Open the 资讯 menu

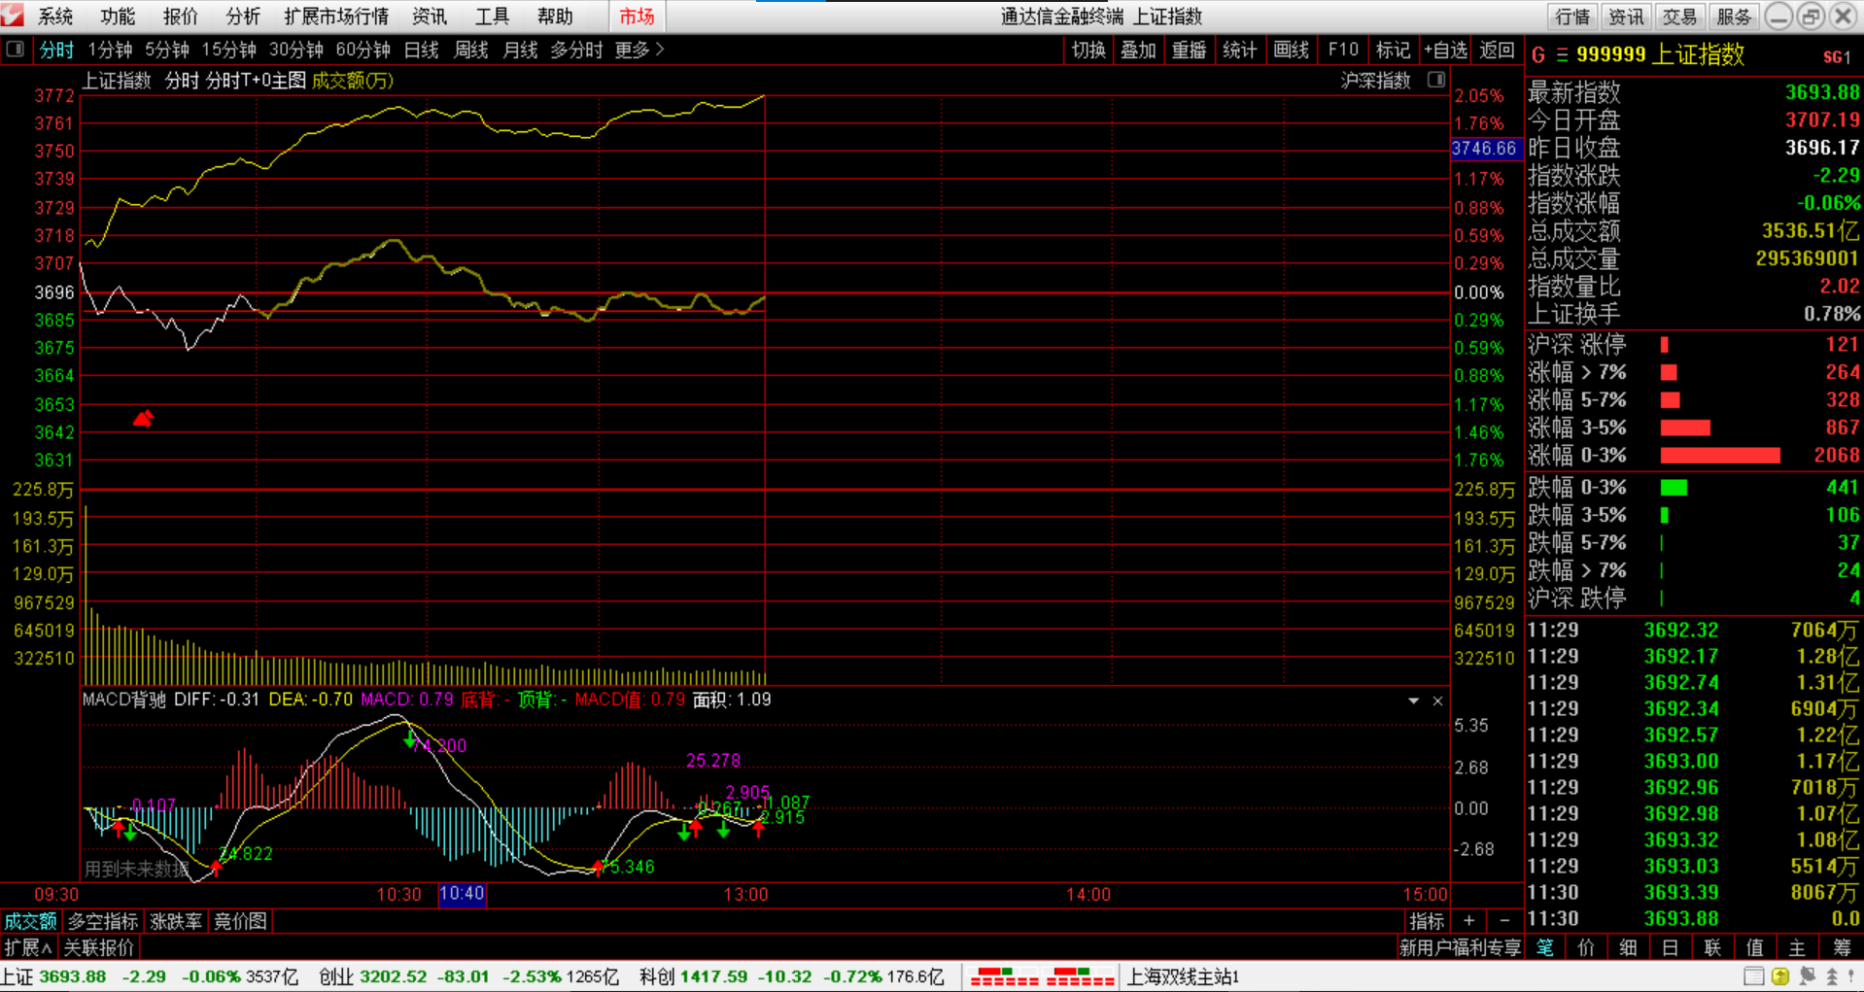[x=430, y=17]
